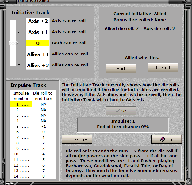Select impulse number 8 row
The width and height of the screenshot is (192, 185).
[33, 143]
